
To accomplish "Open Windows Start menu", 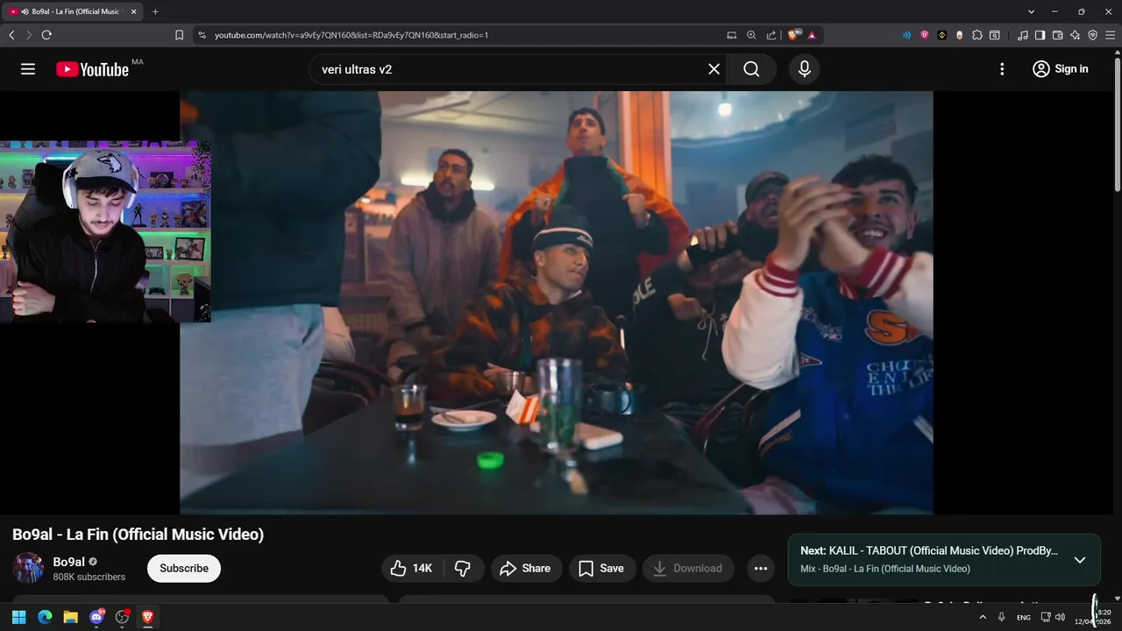I will pos(18,617).
